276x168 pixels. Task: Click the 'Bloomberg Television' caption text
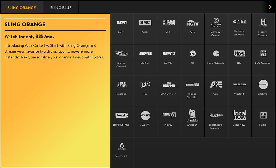click(216, 126)
